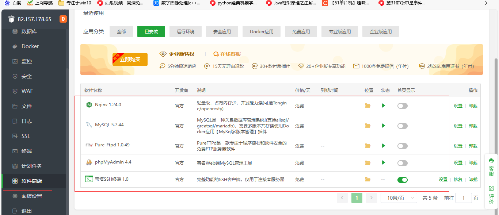Open the 10条/页 page size dropdown
Viewport: 499px width, 215px height.
point(399,198)
